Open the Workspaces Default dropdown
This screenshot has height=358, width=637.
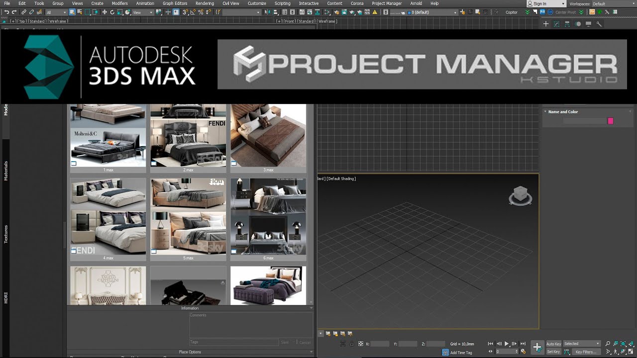point(613,3)
